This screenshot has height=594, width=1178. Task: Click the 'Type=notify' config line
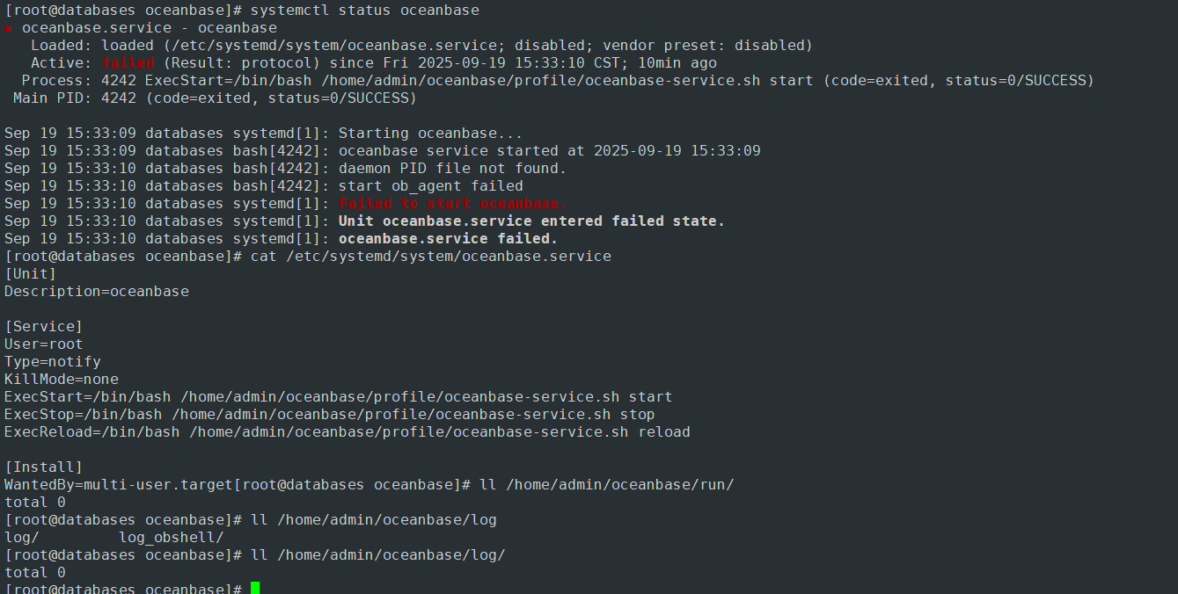point(53,362)
